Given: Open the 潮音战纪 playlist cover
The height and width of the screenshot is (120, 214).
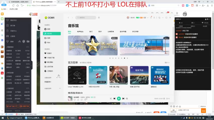Looking at the screenshot, I should (160, 75).
